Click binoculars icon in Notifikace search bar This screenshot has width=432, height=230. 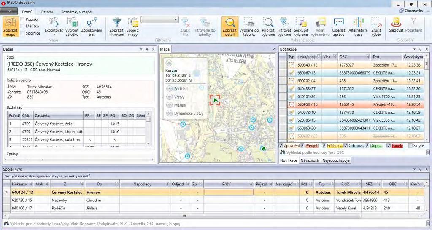[283, 152]
